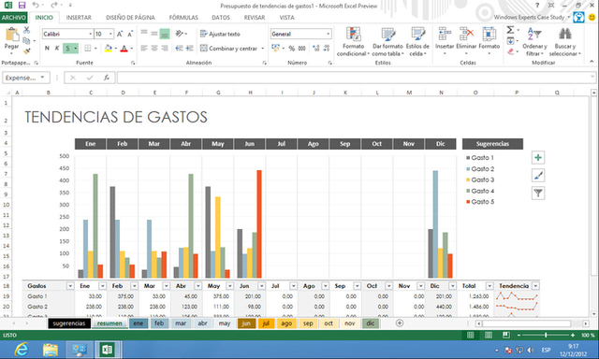Select the dic sheet tab
Viewport: 599px width, 359px height.
click(x=371, y=323)
